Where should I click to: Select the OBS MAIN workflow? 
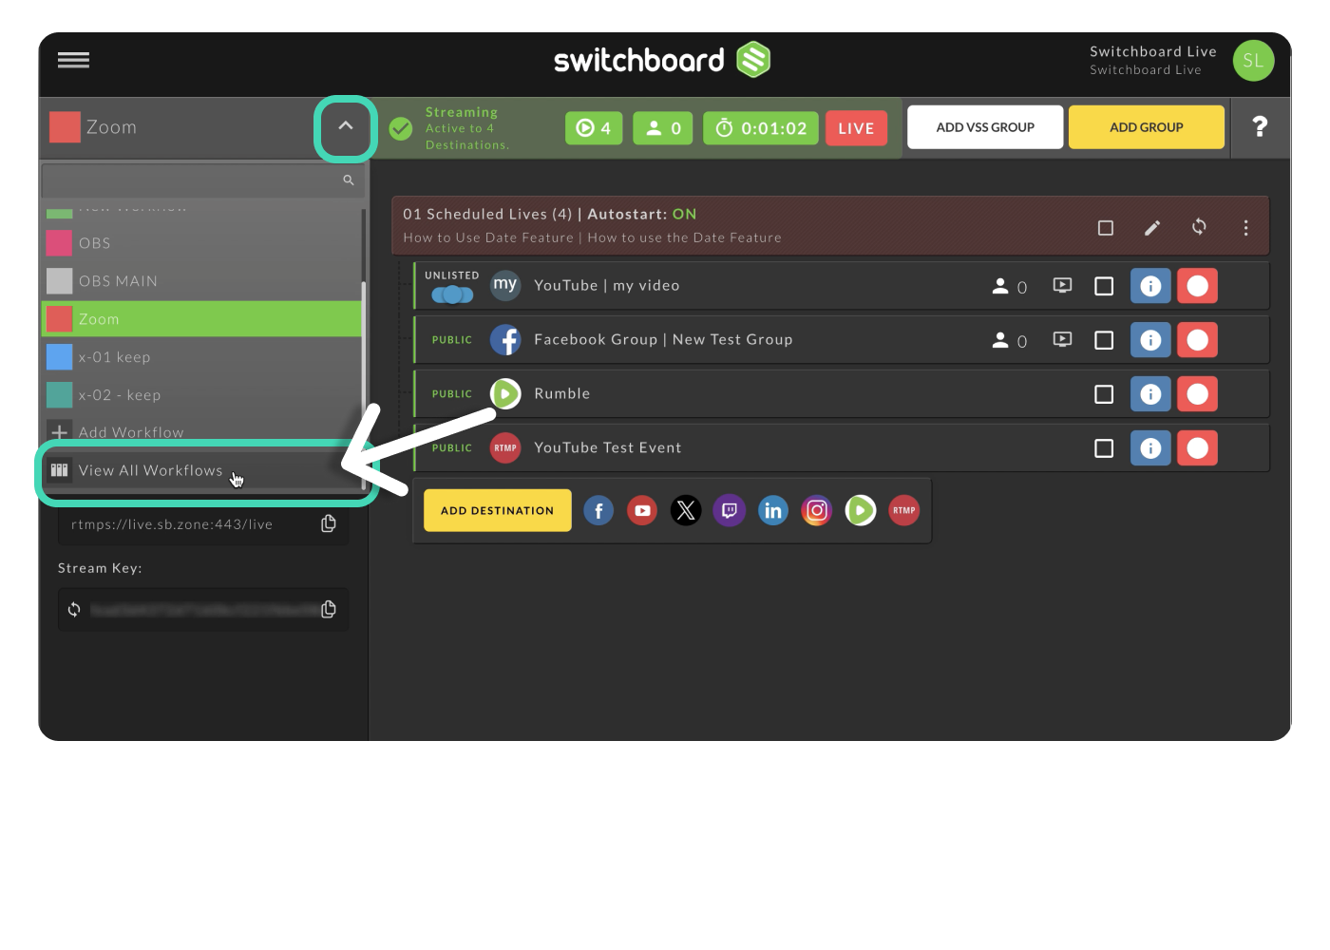[x=201, y=281]
